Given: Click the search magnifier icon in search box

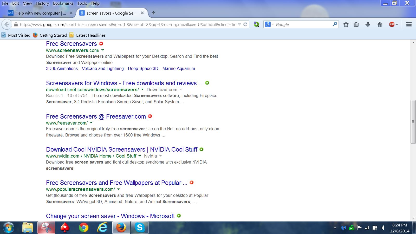Looking at the screenshot, I should pos(335,24).
